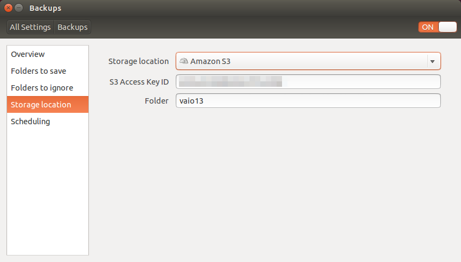Screen dimensions: 461x262
Task: Expand the Storage location dropdown arrow
Action: [432, 61]
